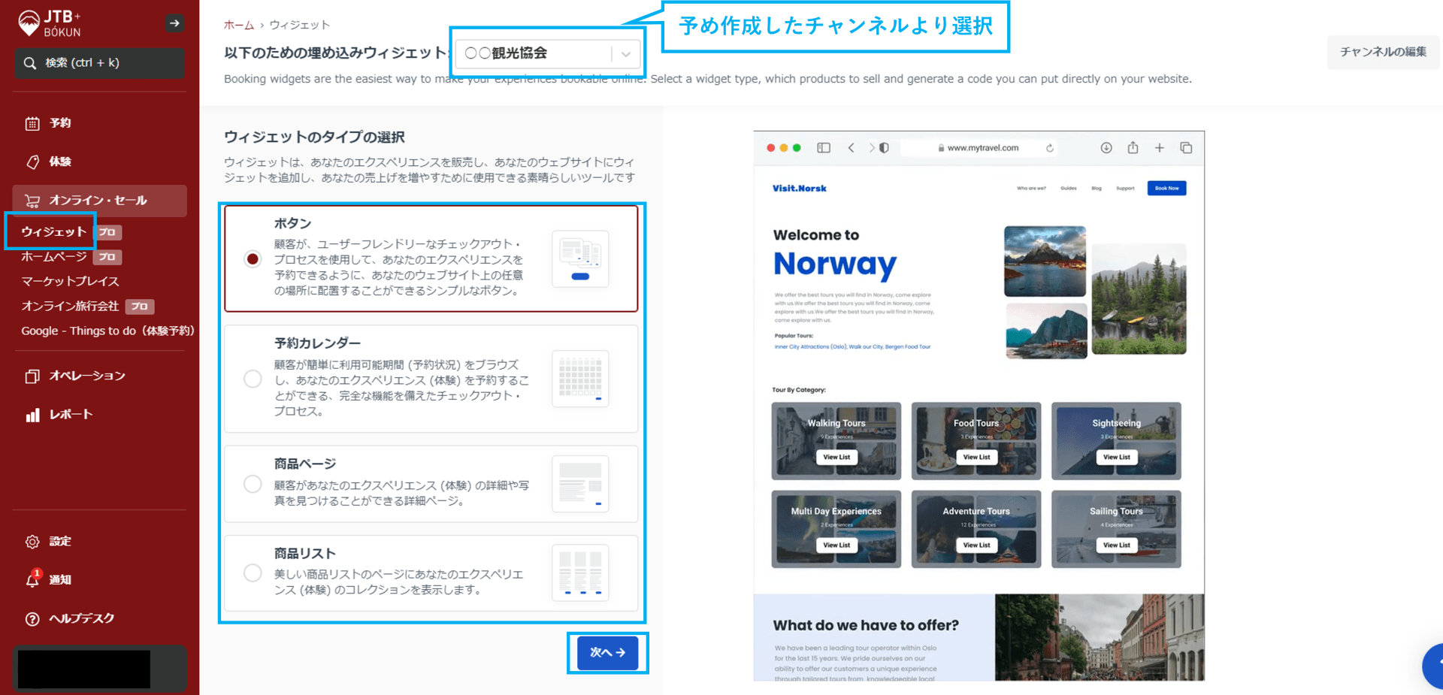Open 通知 via the bell icon
1443x695 pixels.
[32, 579]
